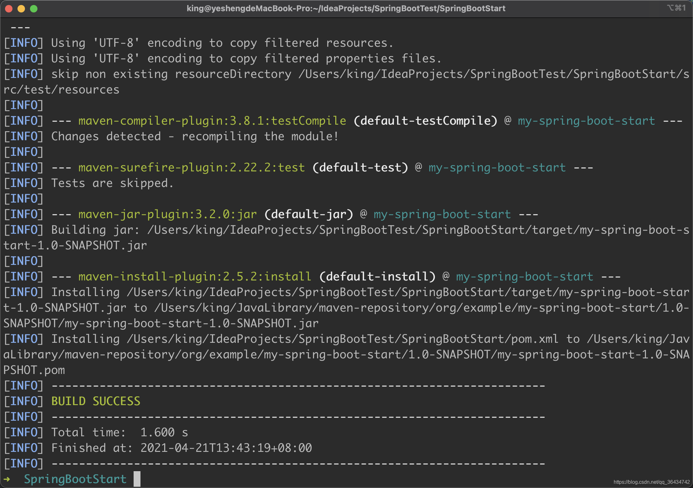Click the yellow minimize window button
Image resolution: width=693 pixels, height=488 pixels.
[x=21, y=9]
